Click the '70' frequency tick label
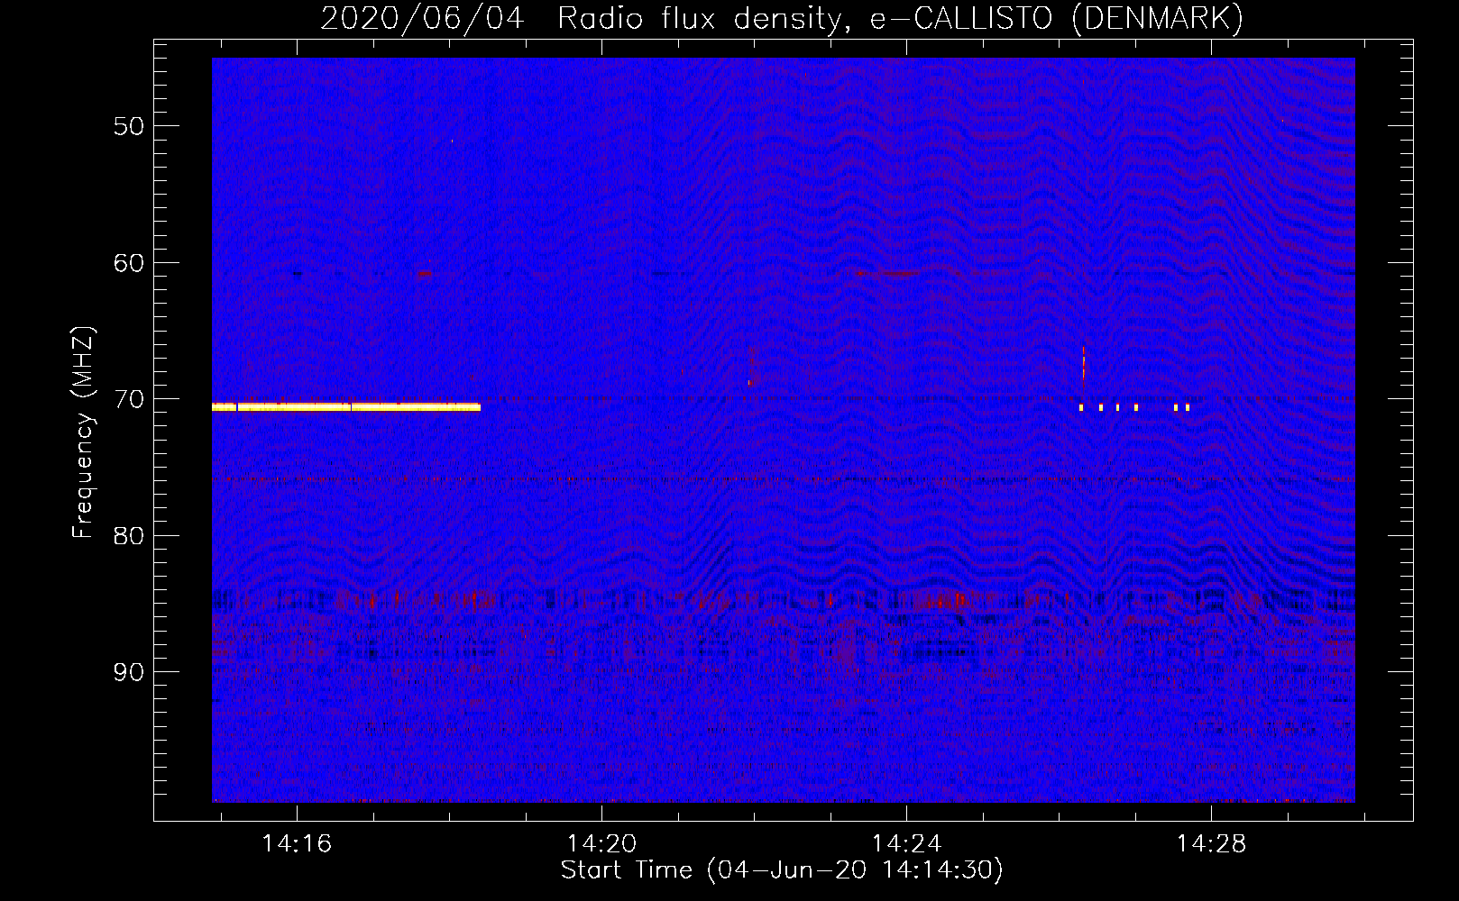Image resolution: width=1459 pixels, height=901 pixels. (129, 399)
